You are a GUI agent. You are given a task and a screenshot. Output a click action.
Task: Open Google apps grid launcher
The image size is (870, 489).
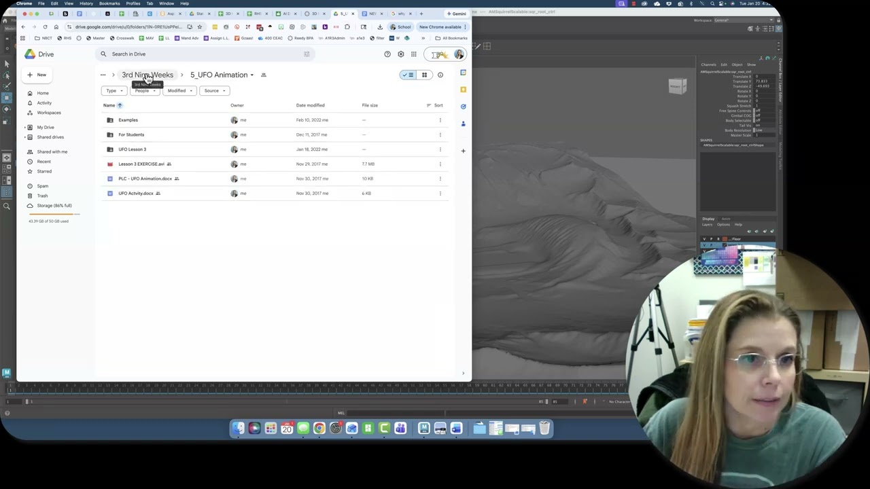pos(413,54)
